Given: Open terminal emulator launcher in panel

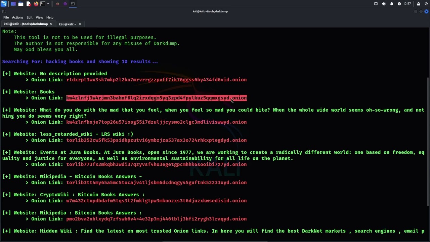Looking at the screenshot, I should pos(43,4).
